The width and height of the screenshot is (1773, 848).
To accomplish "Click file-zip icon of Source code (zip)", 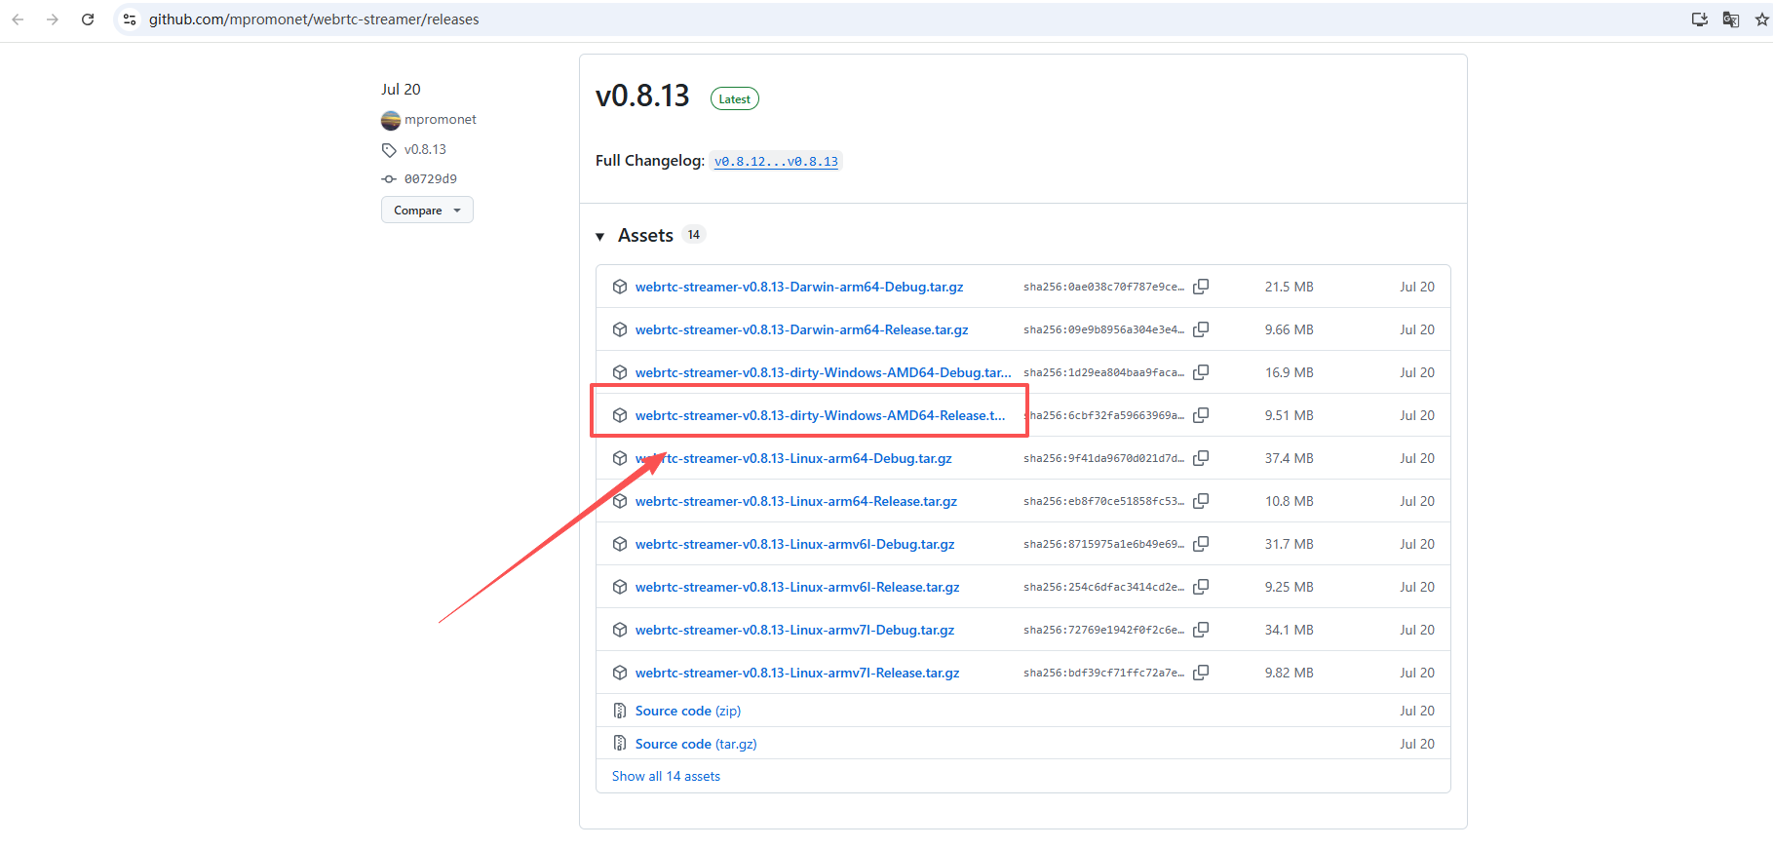I will tap(620, 711).
